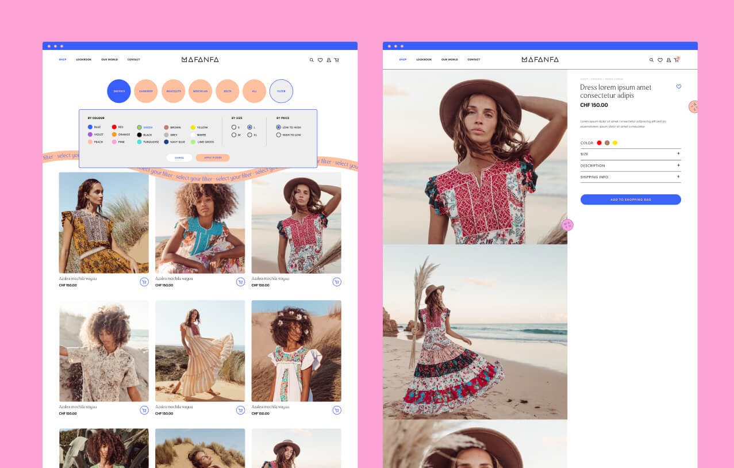734x468 pixels.
Task: Cancel the filter selection
Action: tap(179, 158)
